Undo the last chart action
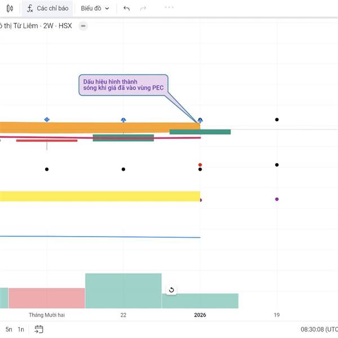The height and width of the screenshot is (338, 338). point(127,8)
